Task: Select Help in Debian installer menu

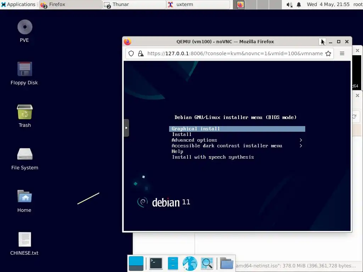Action: 177,152
